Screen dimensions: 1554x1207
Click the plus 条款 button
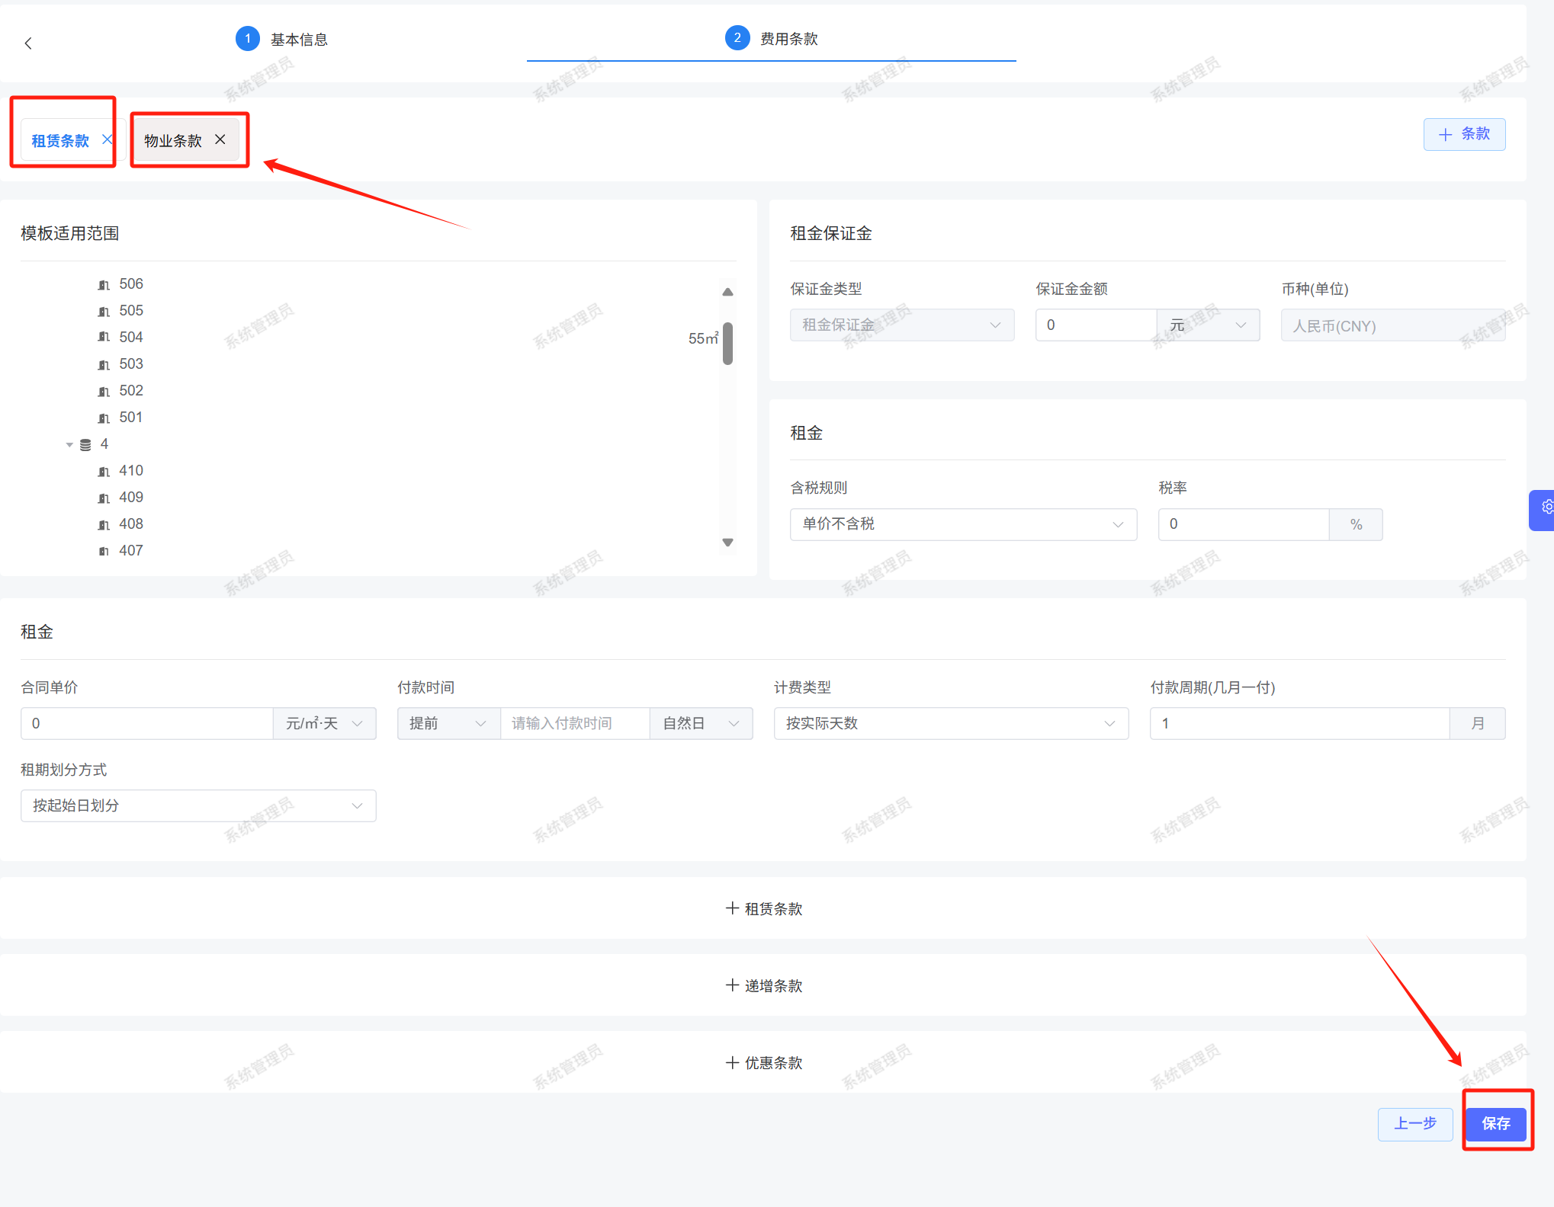click(1463, 134)
